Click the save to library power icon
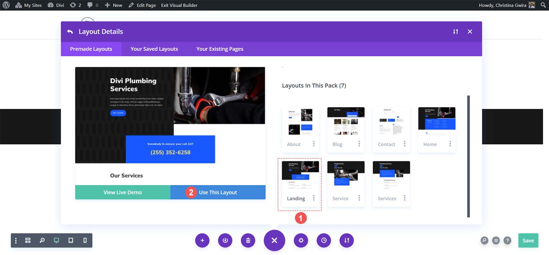 225,240
